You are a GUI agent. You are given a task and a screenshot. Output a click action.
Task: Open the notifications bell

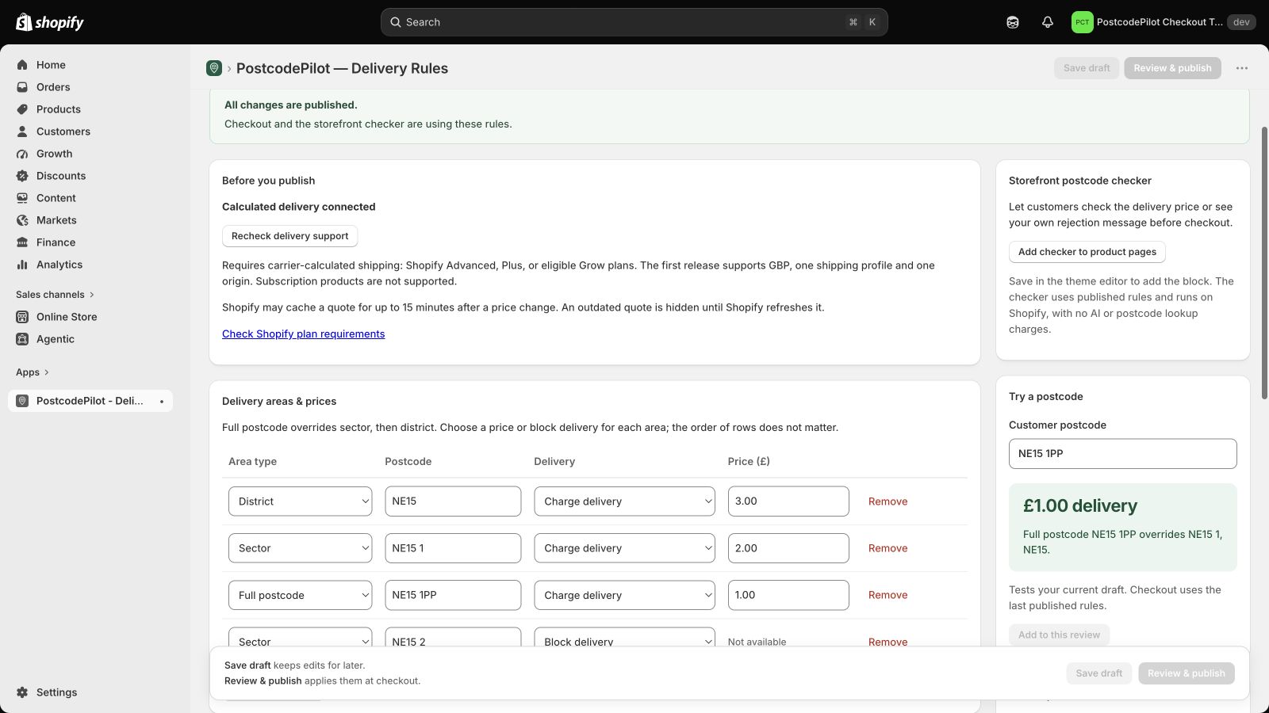tap(1048, 22)
